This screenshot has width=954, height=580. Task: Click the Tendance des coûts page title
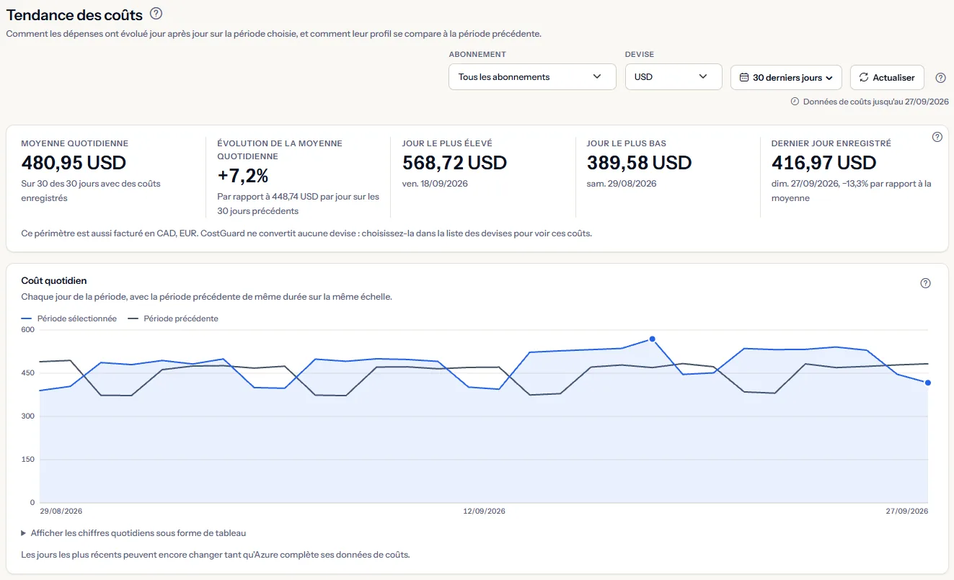[x=74, y=14]
